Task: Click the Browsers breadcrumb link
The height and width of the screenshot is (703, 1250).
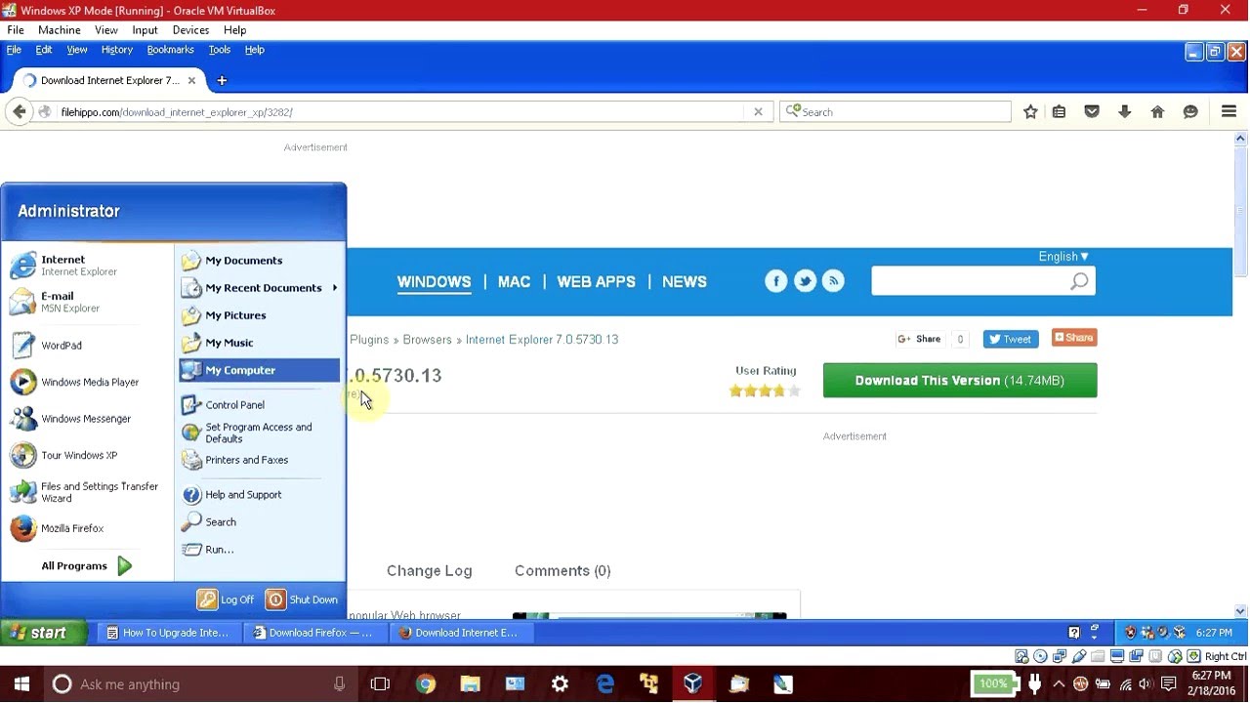Action: [x=427, y=340]
